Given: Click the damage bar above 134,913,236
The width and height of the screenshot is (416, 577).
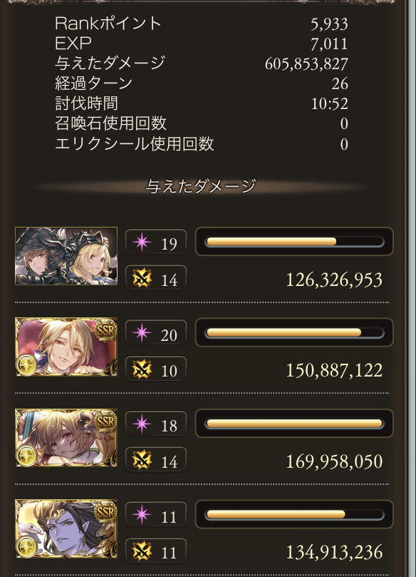Looking at the screenshot, I should click(x=294, y=514).
